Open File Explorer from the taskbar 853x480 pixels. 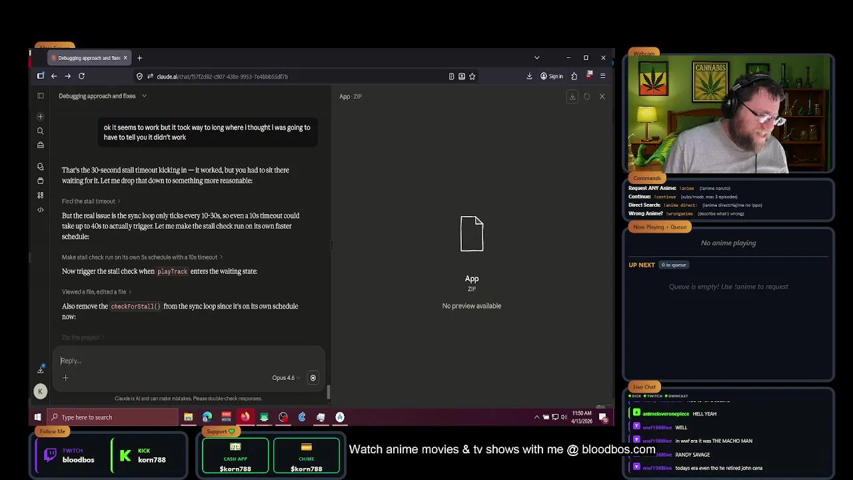point(188,417)
